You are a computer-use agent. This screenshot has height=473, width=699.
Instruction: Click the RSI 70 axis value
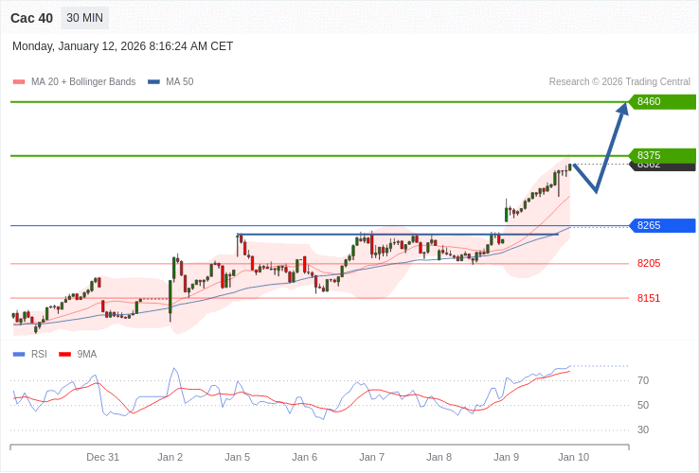pyautogui.click(x=643, y=380)
